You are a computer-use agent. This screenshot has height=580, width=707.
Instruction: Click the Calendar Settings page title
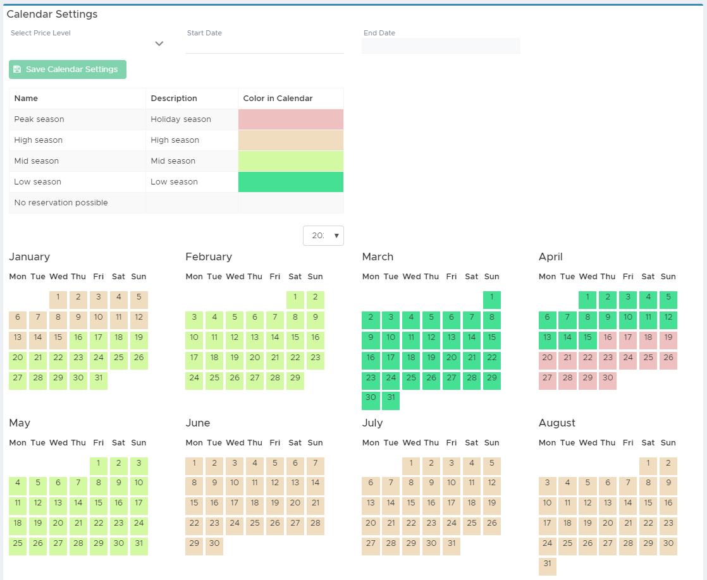point(52,14)
